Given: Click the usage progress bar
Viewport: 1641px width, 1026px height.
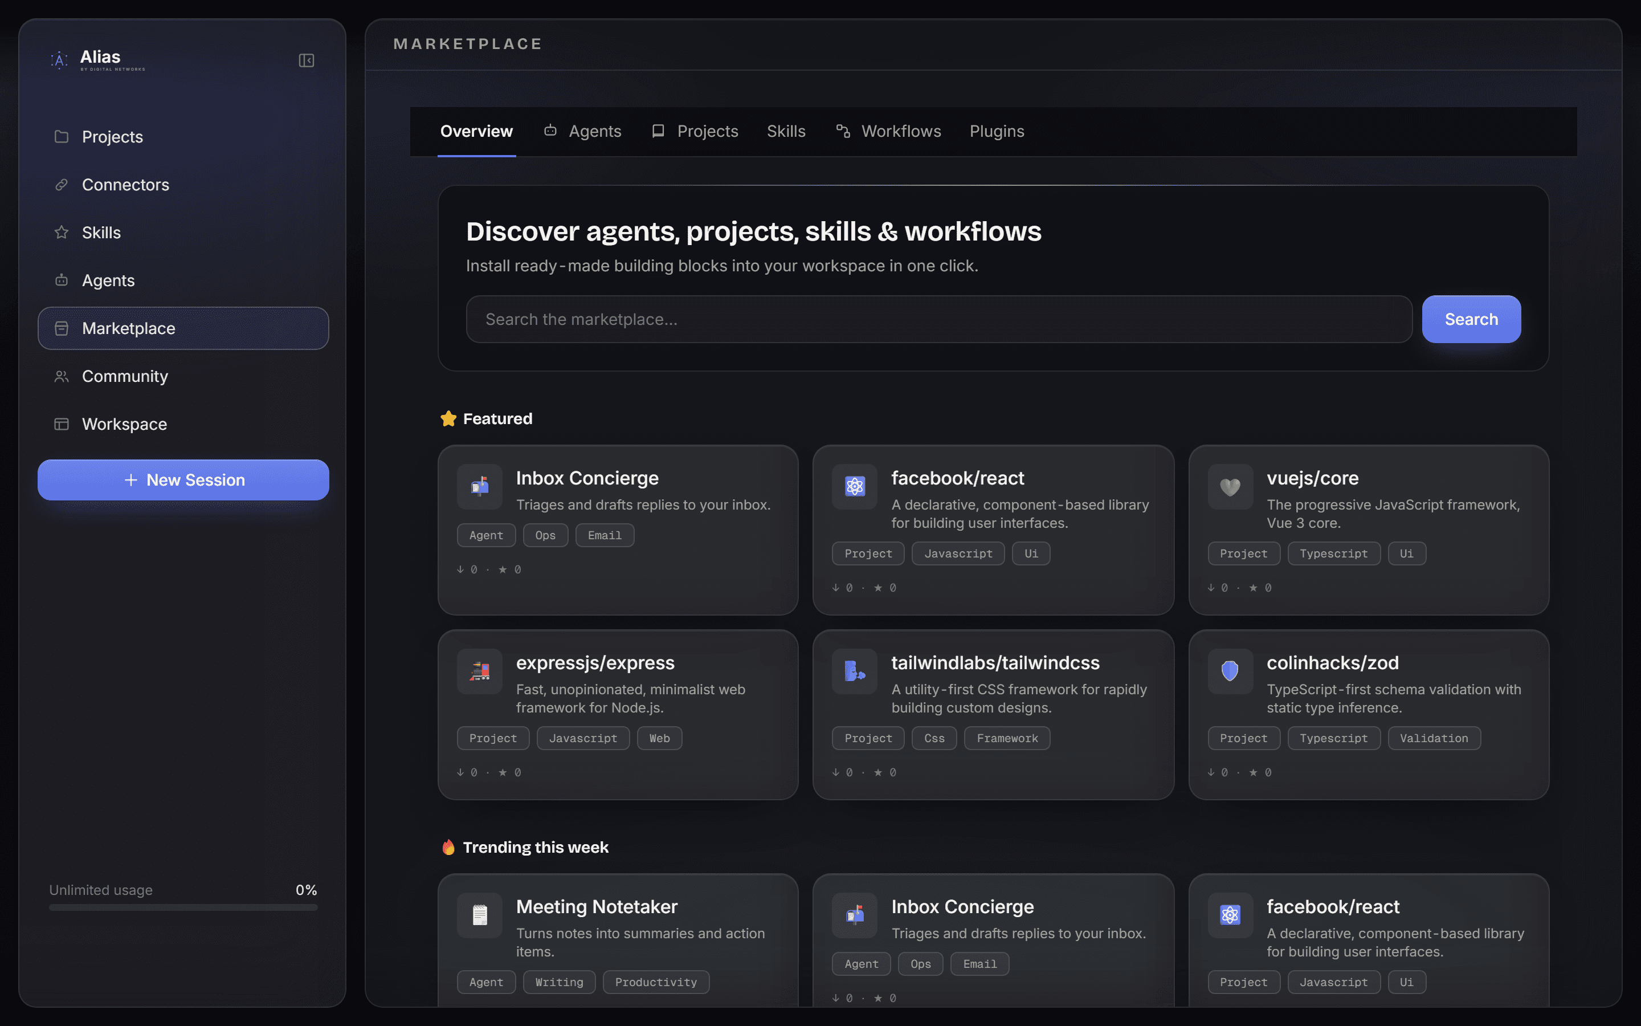Looking at the screenshot, I should pyautogui.click(x=183, y=907).
